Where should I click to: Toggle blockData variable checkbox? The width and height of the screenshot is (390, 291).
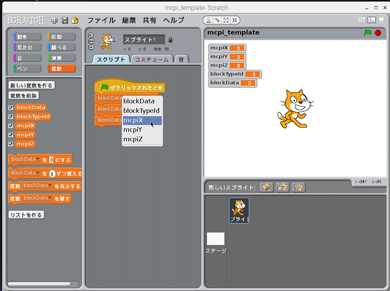[10, 107]
